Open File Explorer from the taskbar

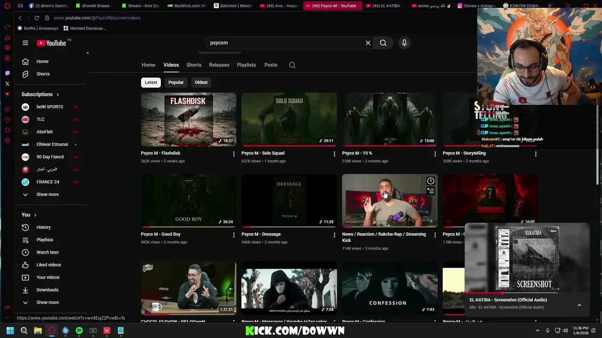[38, 330]
